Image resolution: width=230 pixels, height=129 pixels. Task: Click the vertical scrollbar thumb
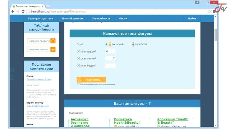(216, 35)
